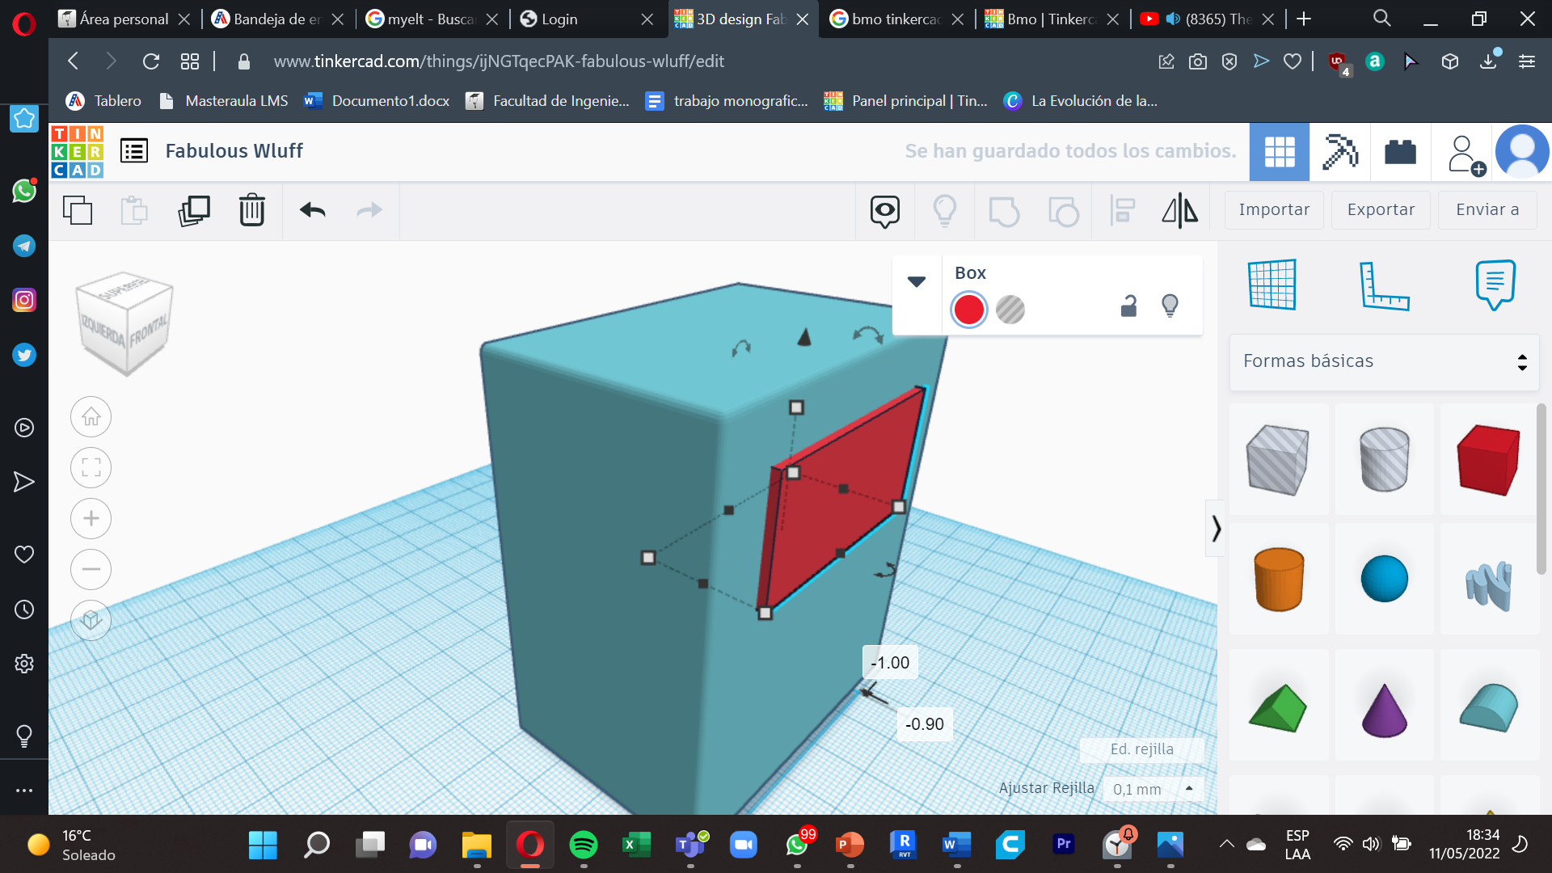
Task: Click the Enviar a button
Action: [1487, 210]
